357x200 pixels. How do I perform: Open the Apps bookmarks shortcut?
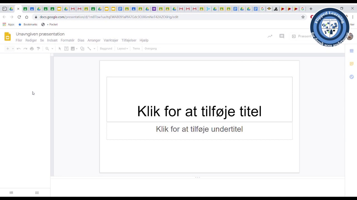(x=8, y=24)
